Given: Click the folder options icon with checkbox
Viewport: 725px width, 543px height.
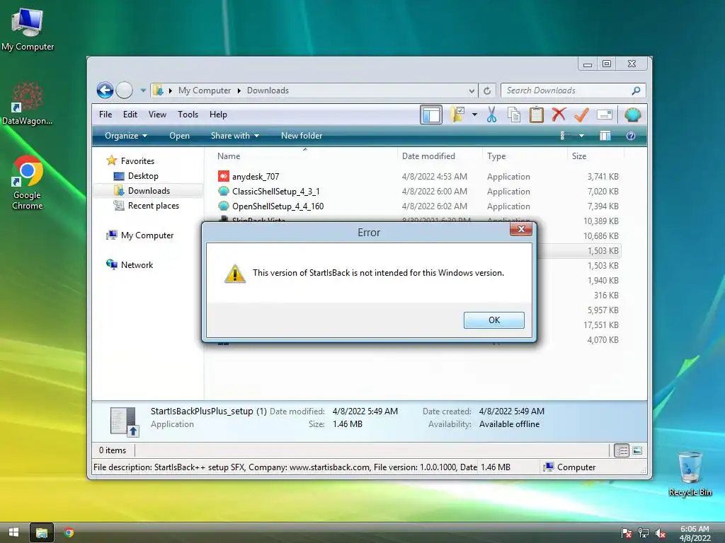Looking at the screenshot, I should (x=457, y=115).
